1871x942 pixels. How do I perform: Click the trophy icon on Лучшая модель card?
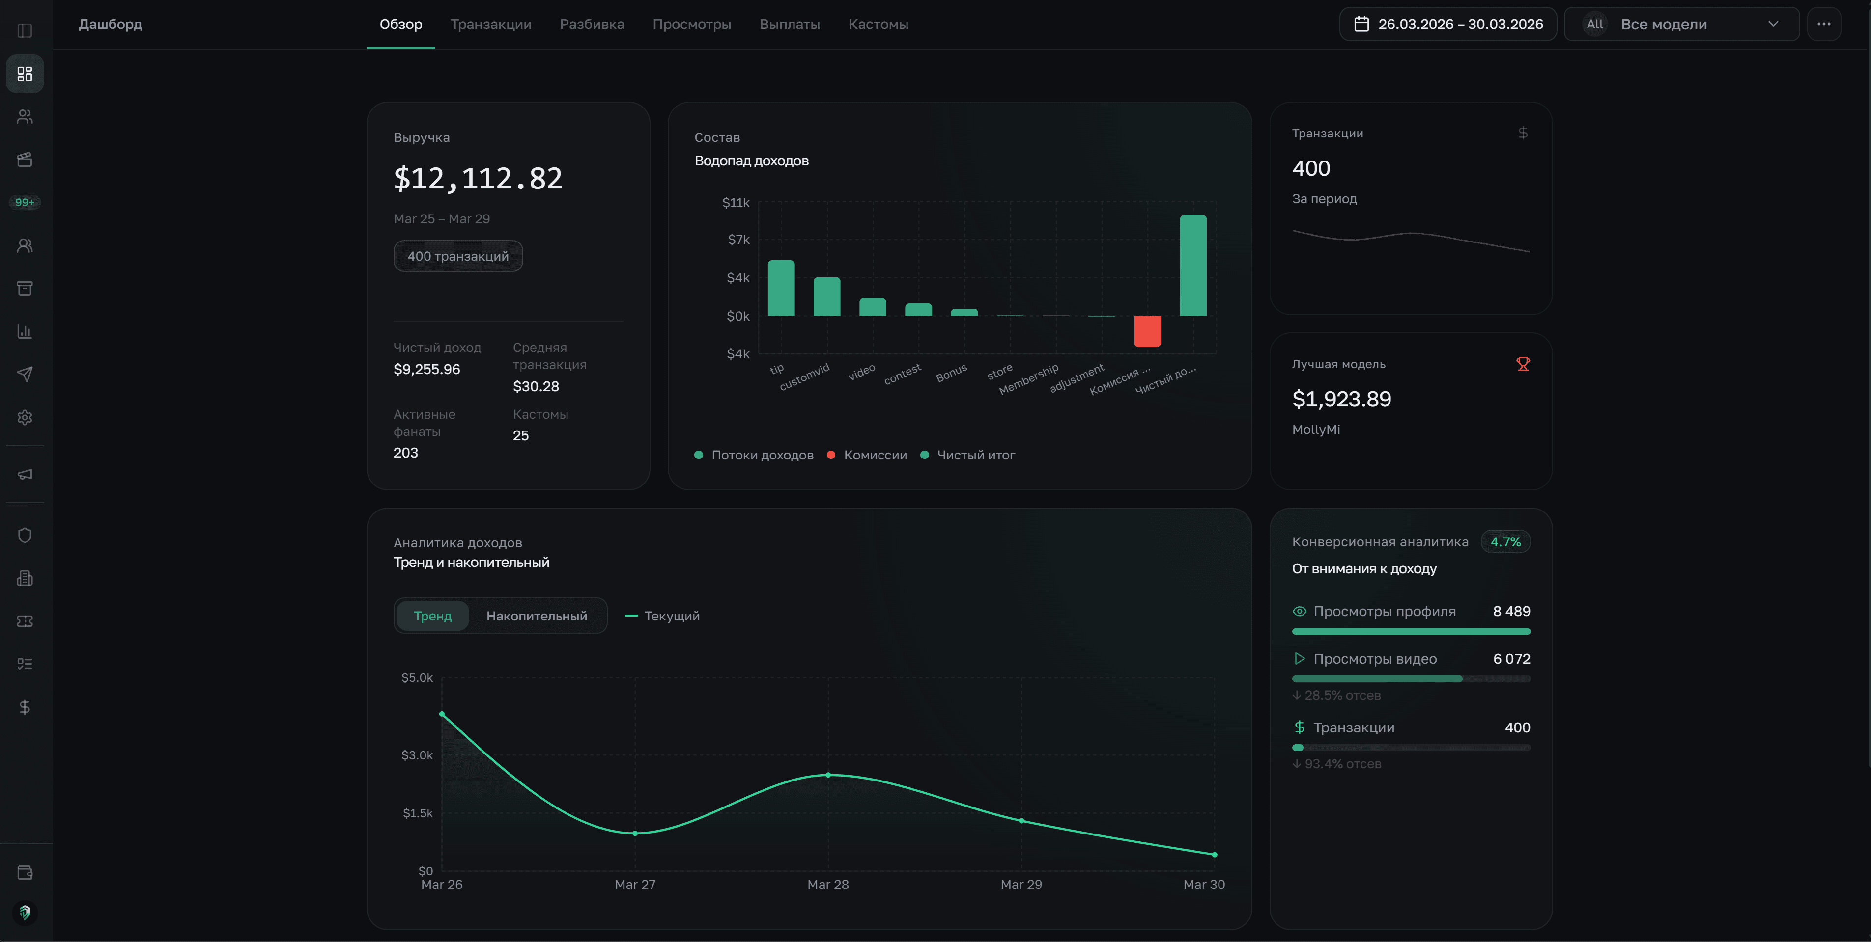coord(1523,364)
